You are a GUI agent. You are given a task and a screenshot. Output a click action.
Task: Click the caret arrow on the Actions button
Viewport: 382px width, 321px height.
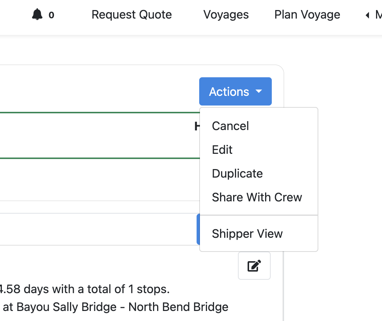[x=259, y=91]
